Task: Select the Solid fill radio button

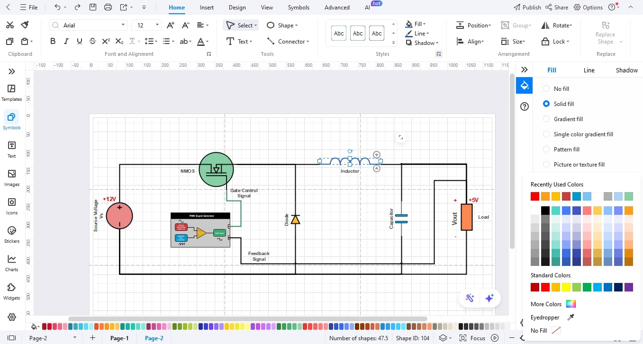Action: 546,104
